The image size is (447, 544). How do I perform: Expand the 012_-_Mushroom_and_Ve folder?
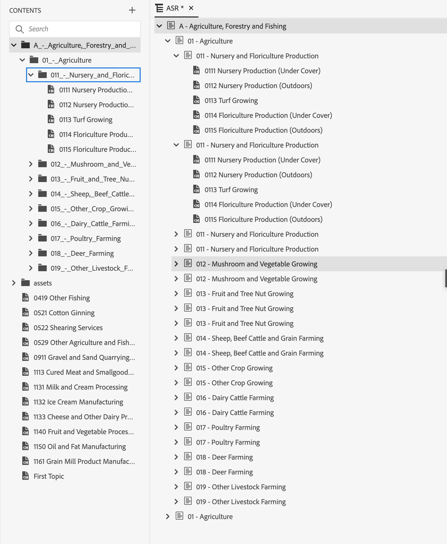[31, 164]
